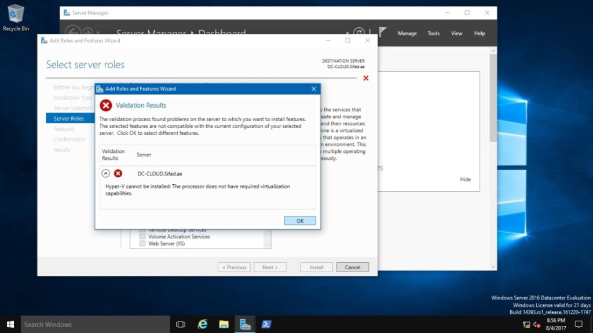Close the Validation Results dialog
Image resolution: width=593 pixels, height=333 pixels.
click(313, 89)
